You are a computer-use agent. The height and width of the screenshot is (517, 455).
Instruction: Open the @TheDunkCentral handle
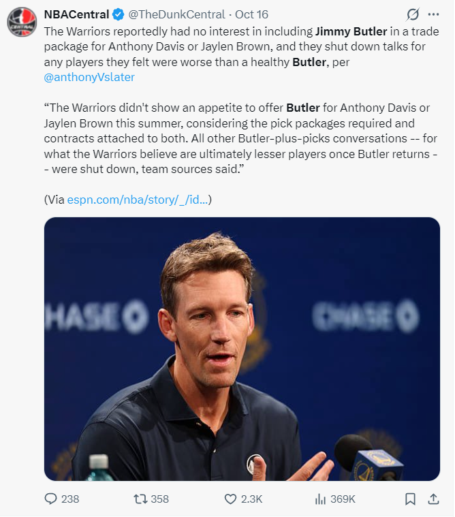tap(176, 14)
